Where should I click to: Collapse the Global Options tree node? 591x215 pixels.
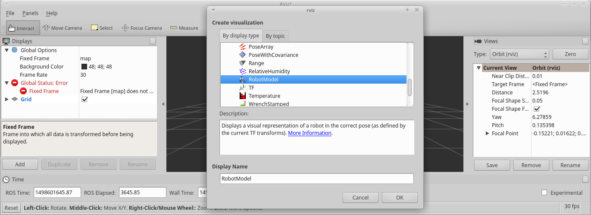tap(6, 50)
